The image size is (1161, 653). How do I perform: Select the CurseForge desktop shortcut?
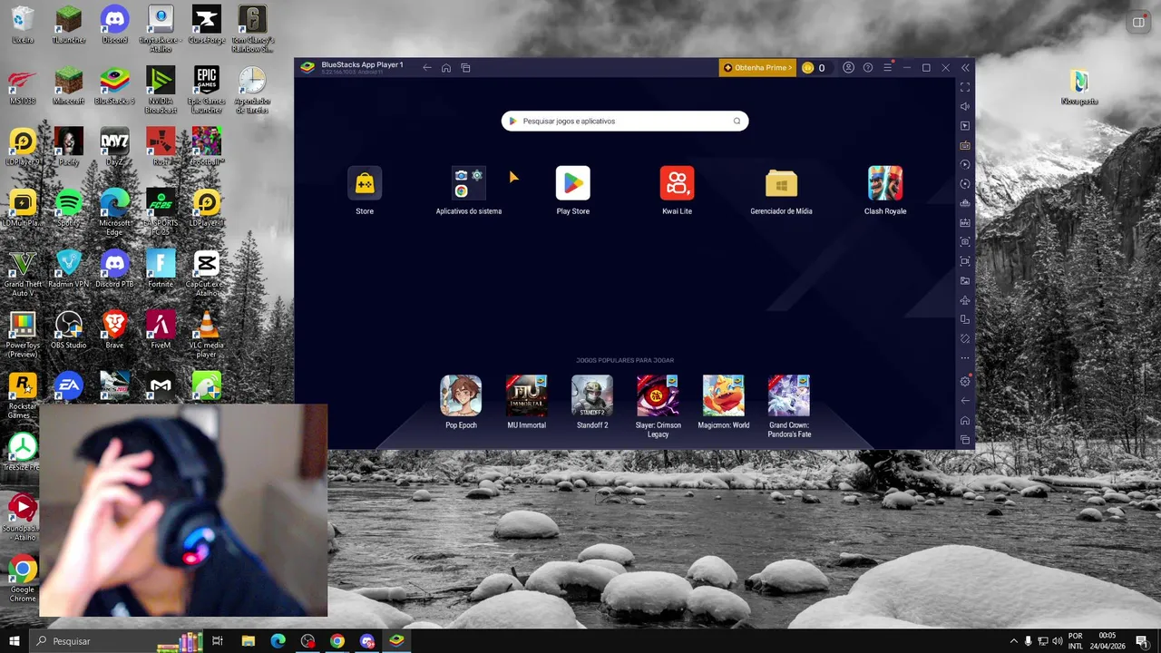coord(207,25)
